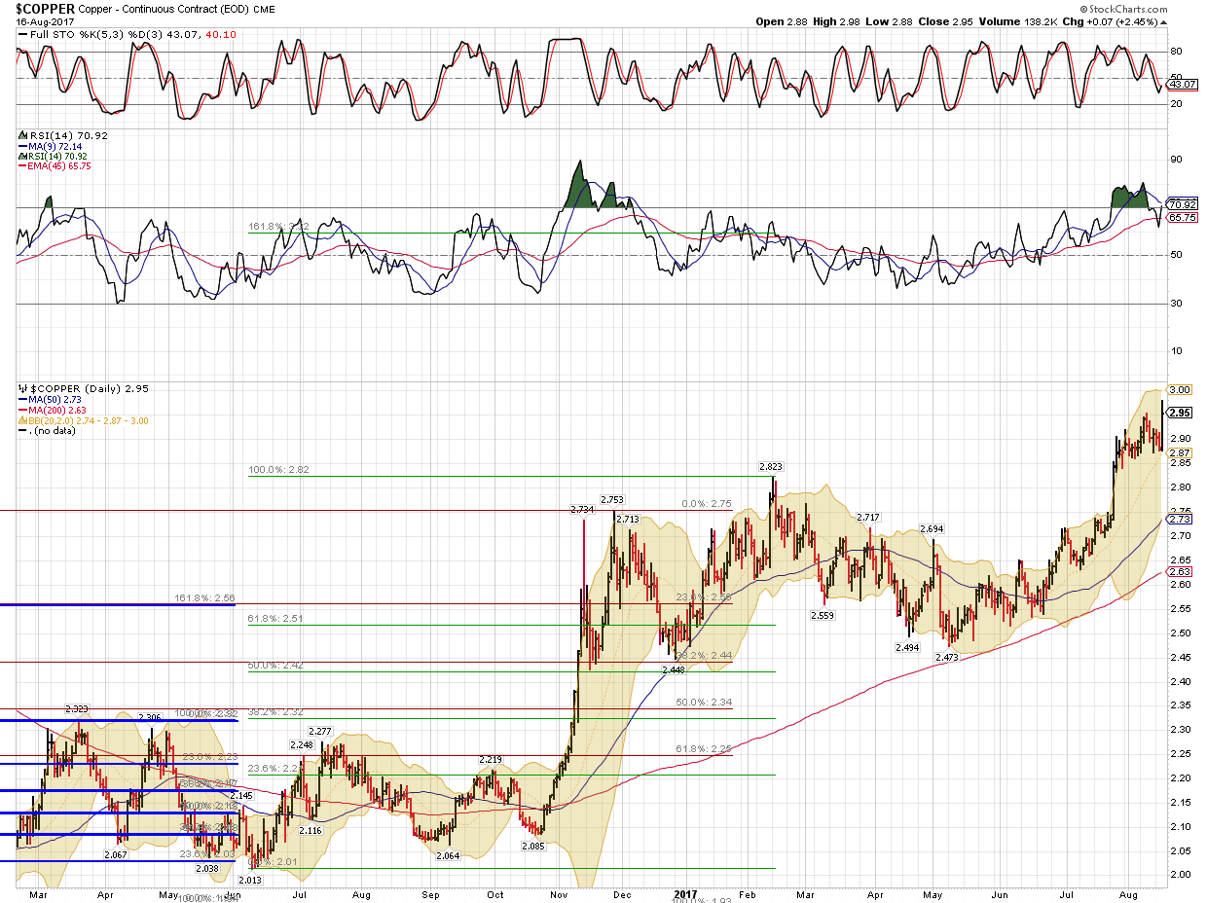Click the 70.92 RSI value axis tag

[1182, 205]
